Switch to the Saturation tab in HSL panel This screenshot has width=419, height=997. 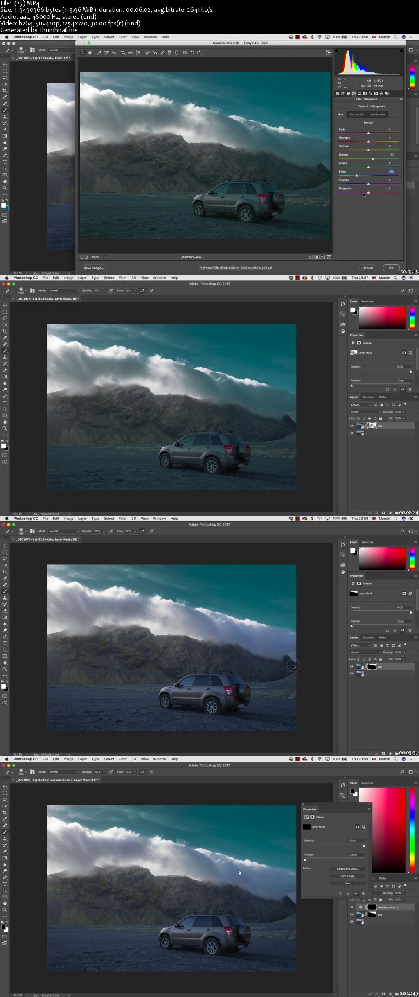coord(357,115)
